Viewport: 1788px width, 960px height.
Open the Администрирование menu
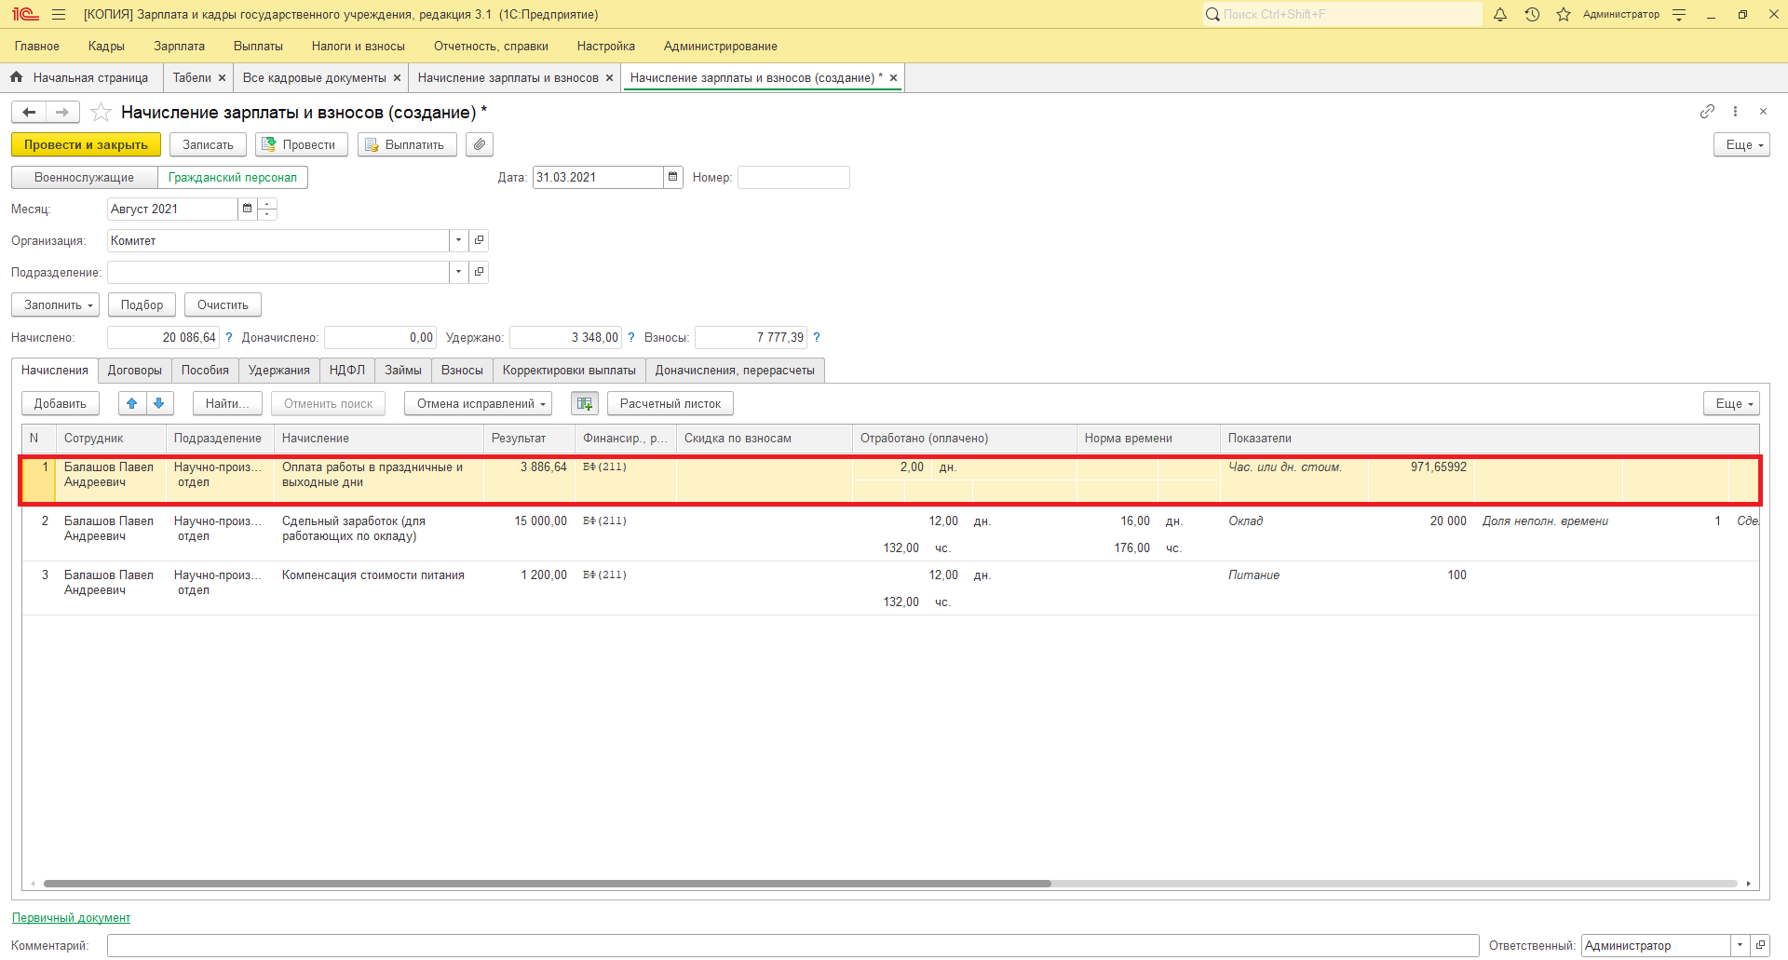[721, 47]
